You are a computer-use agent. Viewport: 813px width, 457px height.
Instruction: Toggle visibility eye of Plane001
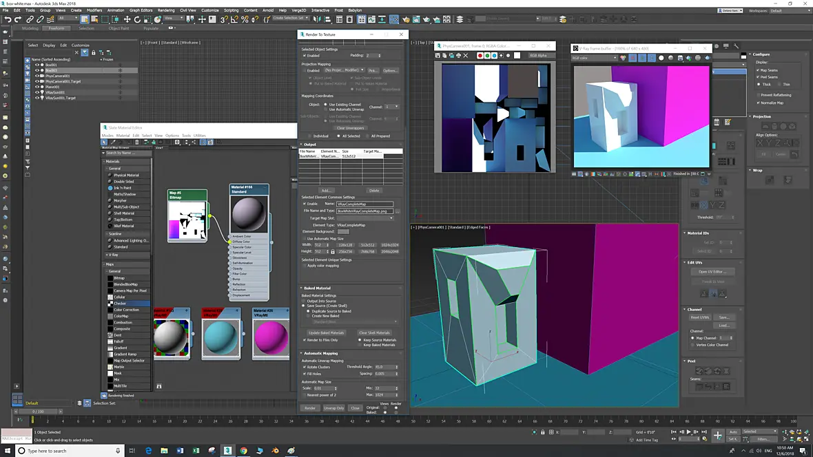37,87
